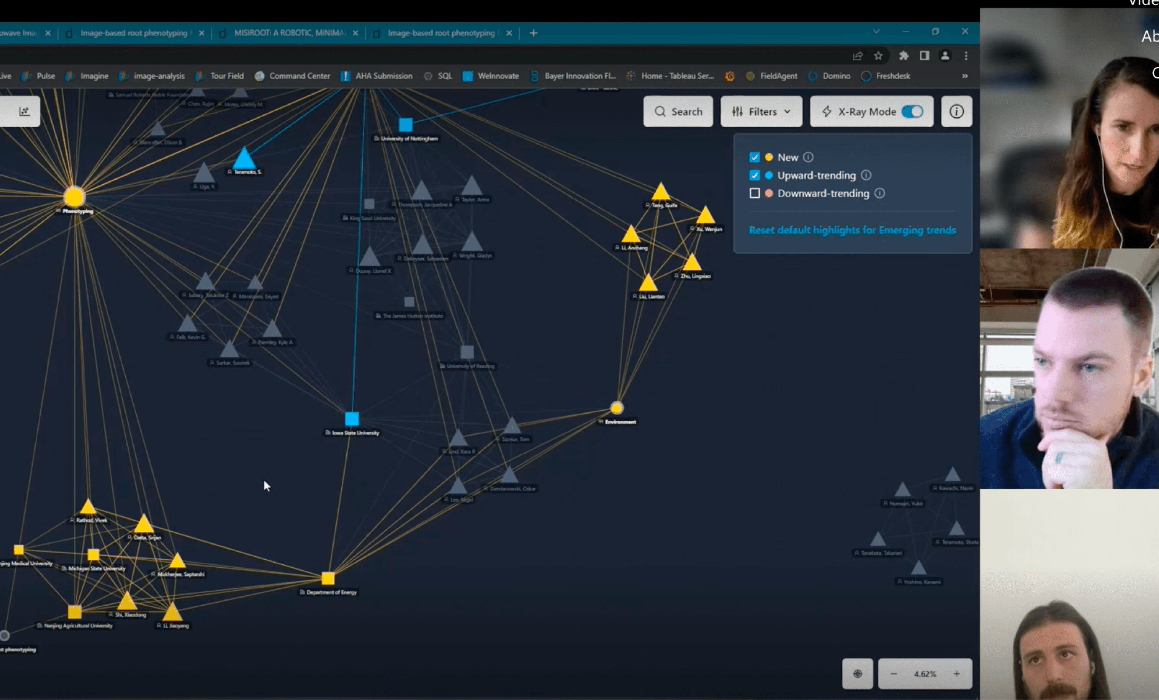This screenshot has width=1159, height=700.
Task: Open the browser extensions puzzle icon
Action: pyautogui.click(x=904, y=56)
